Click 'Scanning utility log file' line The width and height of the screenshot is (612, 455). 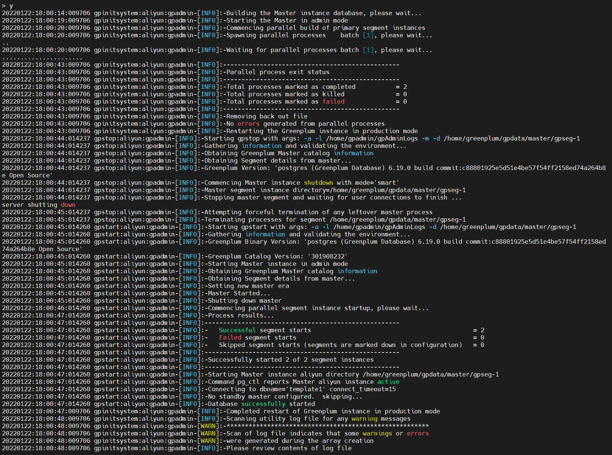point(206,419)
